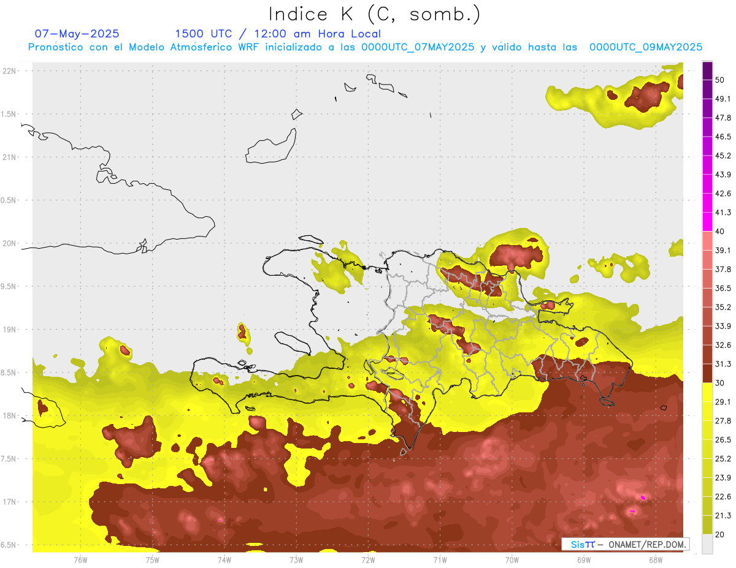The image size is (736, 568).
Task: Click the colorbar value "37.8"
Action: click(x=723, y=269)
